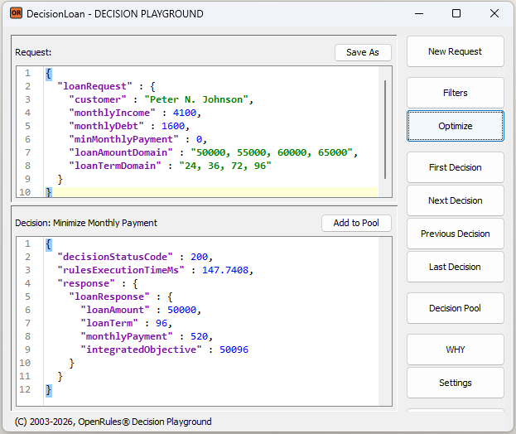Add the current decision to the pool
This screenshot has height=434, width=516.
tap(356, 223)
